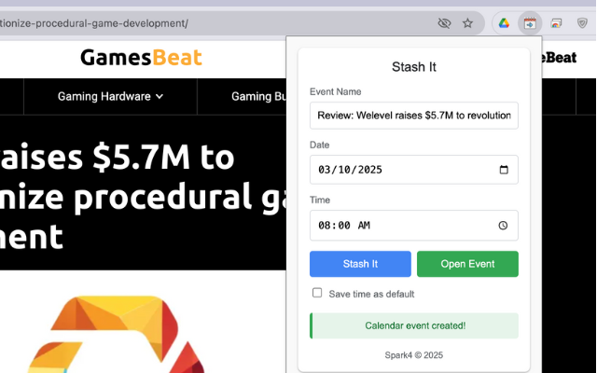This screenshot has height=373, width=597.
Task: Click the shield extension icon
Action: tap(582, 23)
